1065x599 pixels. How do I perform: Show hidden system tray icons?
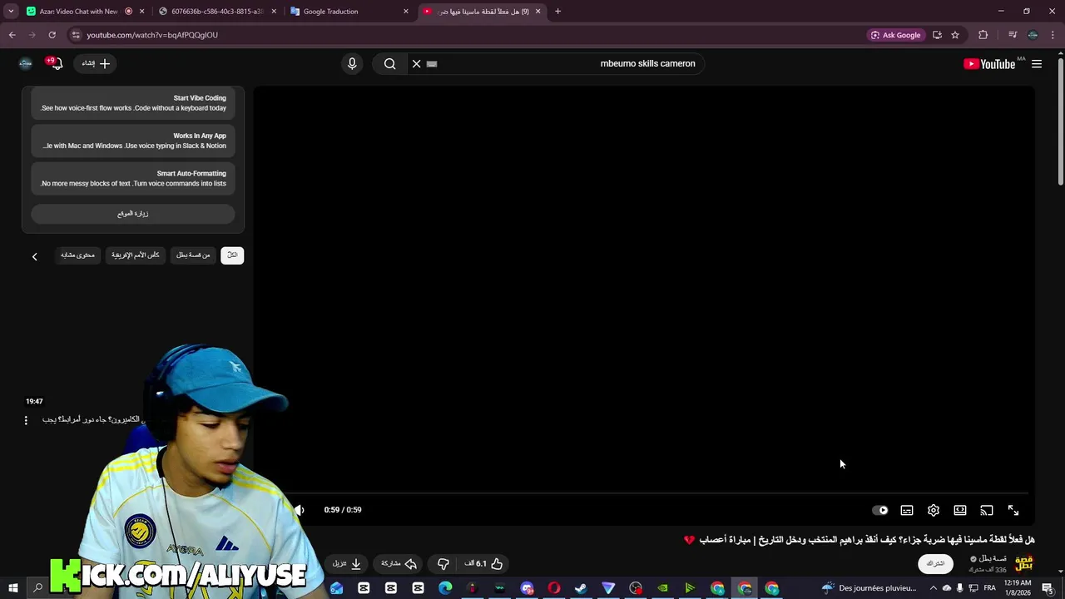click(x=934, y=588)
